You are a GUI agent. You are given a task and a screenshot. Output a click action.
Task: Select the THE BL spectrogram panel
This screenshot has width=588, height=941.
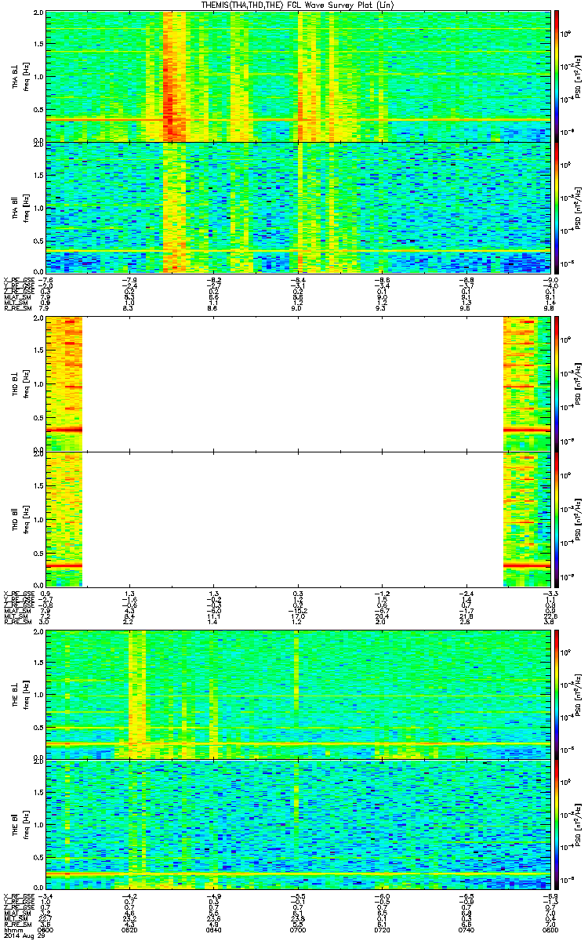pos(297,693)
